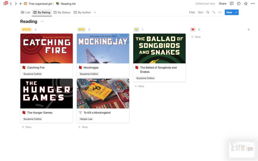Add New card under two hearts column

pyautogui.click(x=83, y=127)
